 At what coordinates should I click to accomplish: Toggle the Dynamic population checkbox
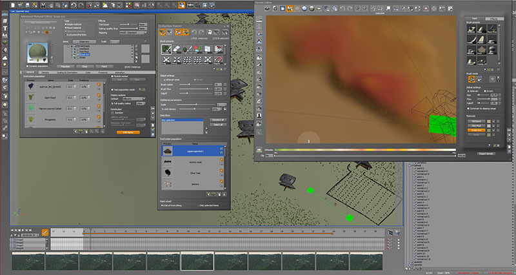27,66
